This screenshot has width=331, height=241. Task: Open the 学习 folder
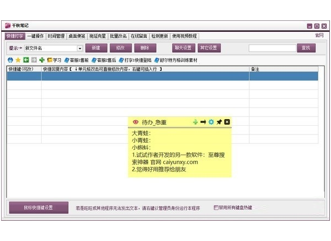[54, 60]
